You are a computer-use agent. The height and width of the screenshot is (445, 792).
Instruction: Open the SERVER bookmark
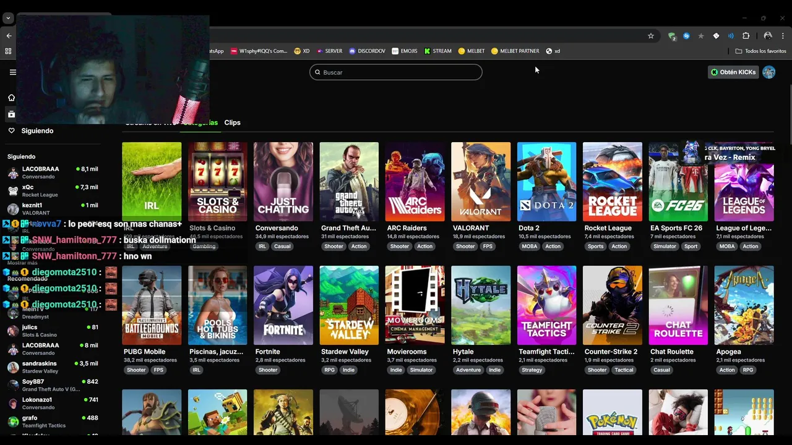click(329, 51)
